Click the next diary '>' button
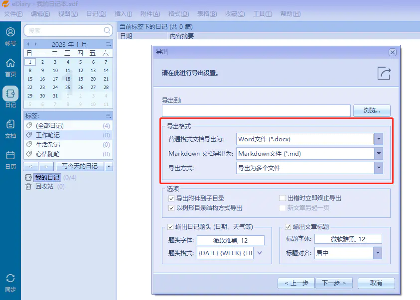Viewport: 420px width, 300px height. [46, 166]
